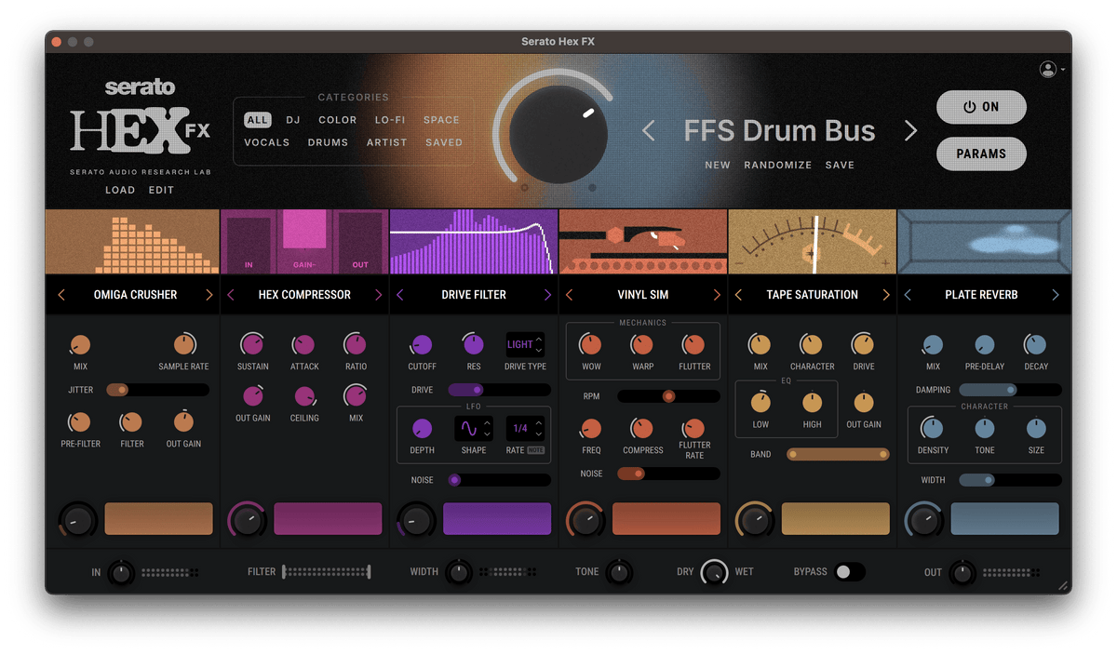Switch Hex Compressor to previous effect

pos(231,295)
